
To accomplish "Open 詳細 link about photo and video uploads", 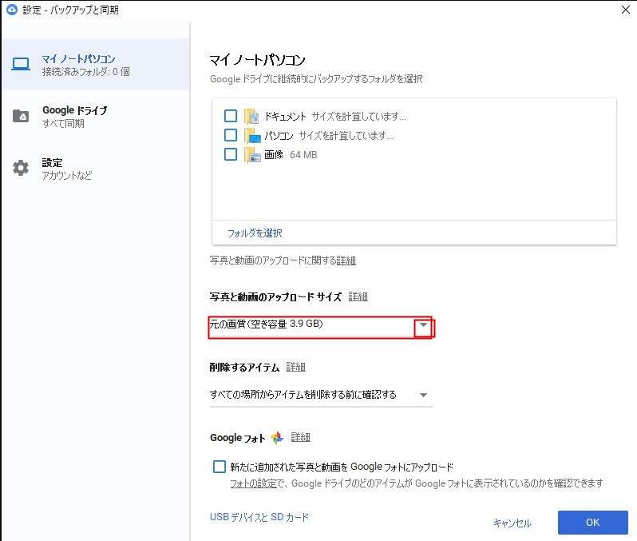I will tap(346, 261).
